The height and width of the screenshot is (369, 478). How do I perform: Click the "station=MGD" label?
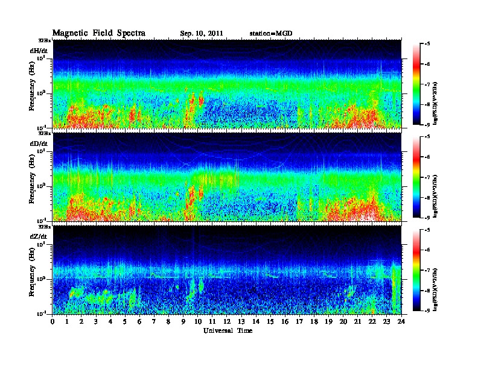pos(271,34)
